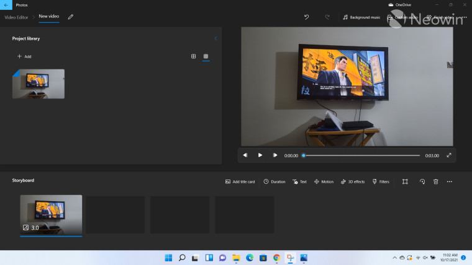472x265 pixels.
Task: Click the tray volume icon
Action: 425,258
